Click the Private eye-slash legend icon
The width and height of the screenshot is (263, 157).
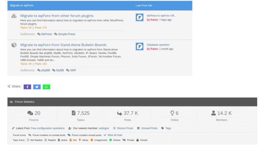point(124,140)
